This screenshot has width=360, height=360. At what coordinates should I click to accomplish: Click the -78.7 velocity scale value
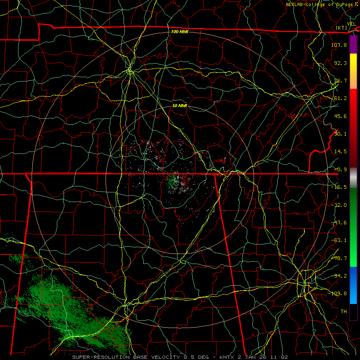point(339,258)
